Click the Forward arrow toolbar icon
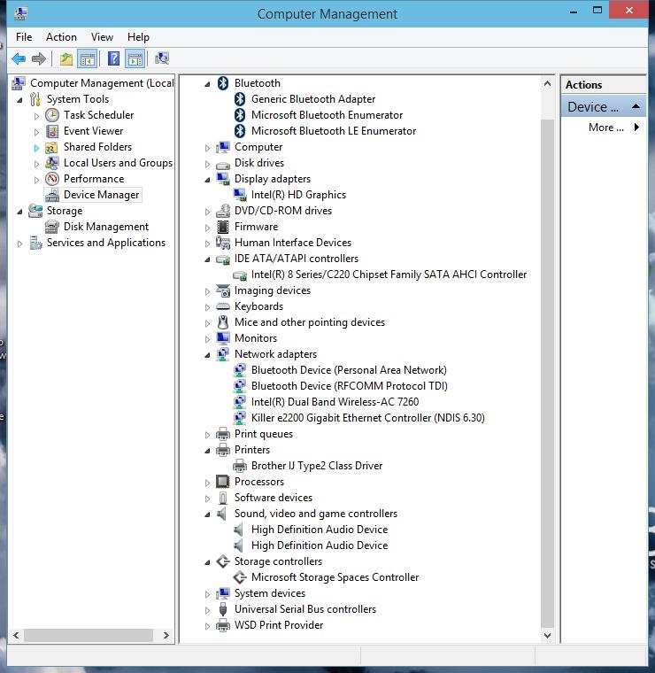This screenshot has width=655, height=673. point(39,58)
